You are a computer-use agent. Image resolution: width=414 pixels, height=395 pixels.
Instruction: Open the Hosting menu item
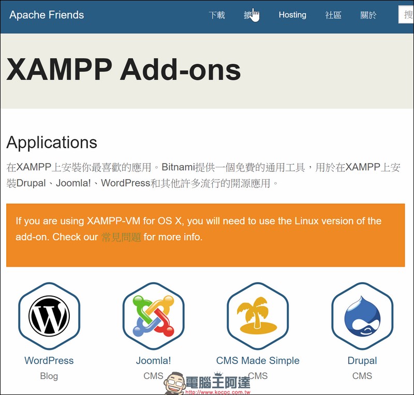click(x=292, y=15)
